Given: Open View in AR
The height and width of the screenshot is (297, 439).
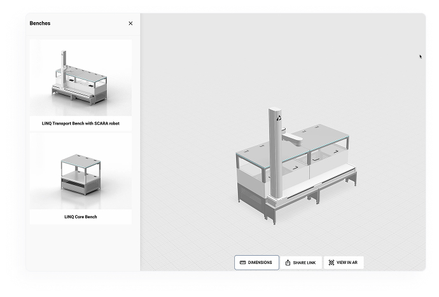Looking at the screenshot, I should click(x=347, y=263).
